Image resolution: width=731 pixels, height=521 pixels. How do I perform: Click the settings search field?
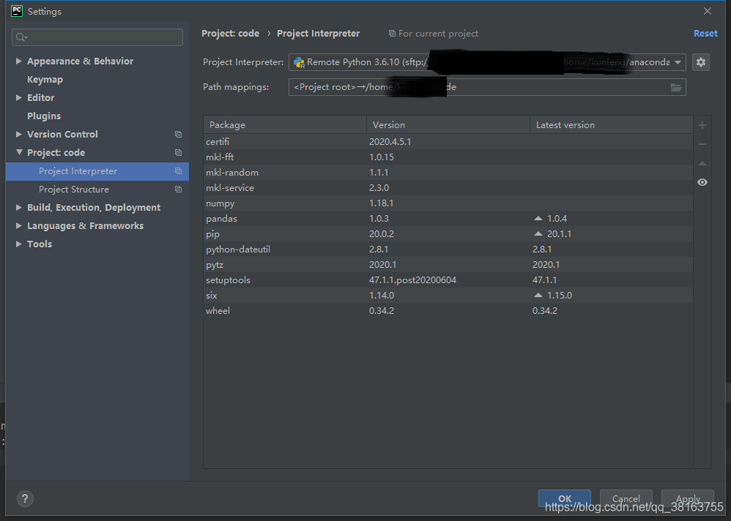tap(97, 37)
